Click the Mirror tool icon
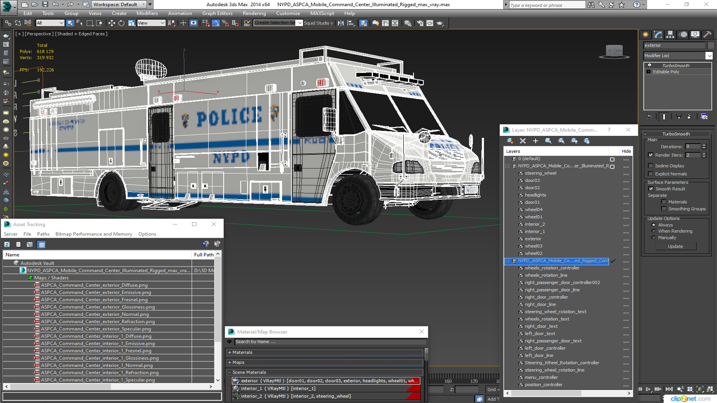 click(x=341, y=23)
